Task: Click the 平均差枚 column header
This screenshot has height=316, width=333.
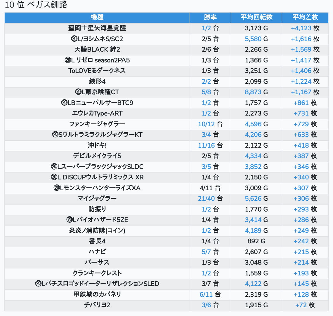Action: (305, 17)
